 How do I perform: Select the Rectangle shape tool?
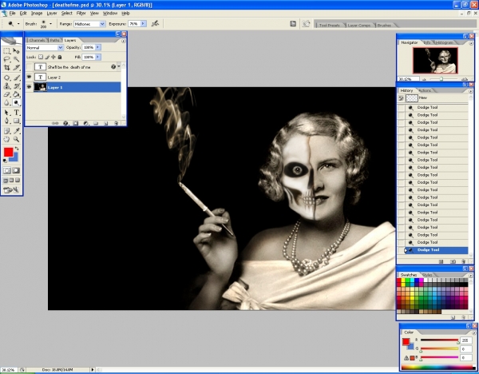pos(16,121)
